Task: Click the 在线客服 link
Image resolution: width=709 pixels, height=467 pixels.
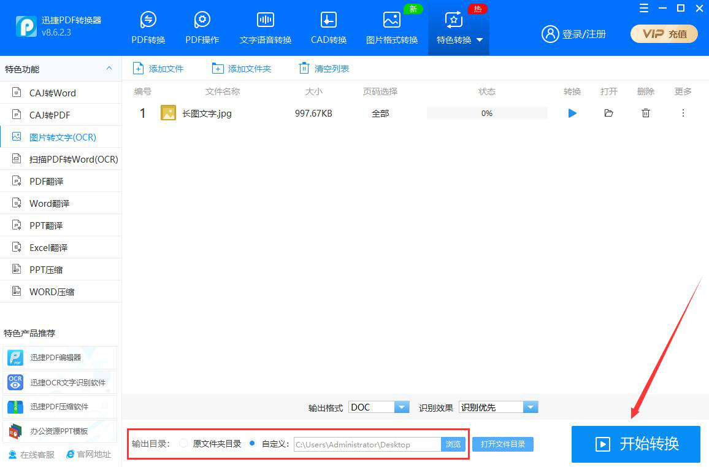Action: [32, 454]
